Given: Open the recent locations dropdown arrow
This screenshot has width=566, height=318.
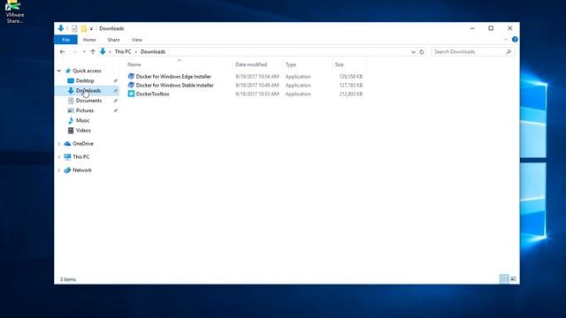Looking at the screenshot, I should [x=84, y=52].
